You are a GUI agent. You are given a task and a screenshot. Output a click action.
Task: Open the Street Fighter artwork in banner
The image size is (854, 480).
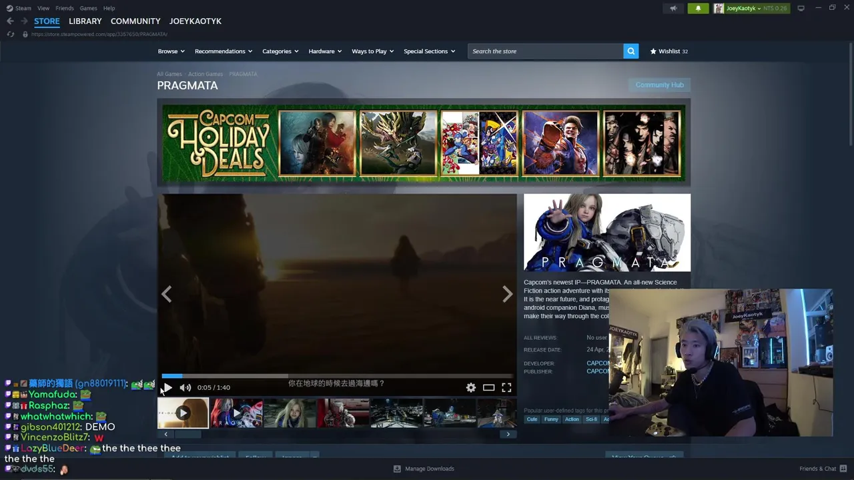(x=560, y=143)
